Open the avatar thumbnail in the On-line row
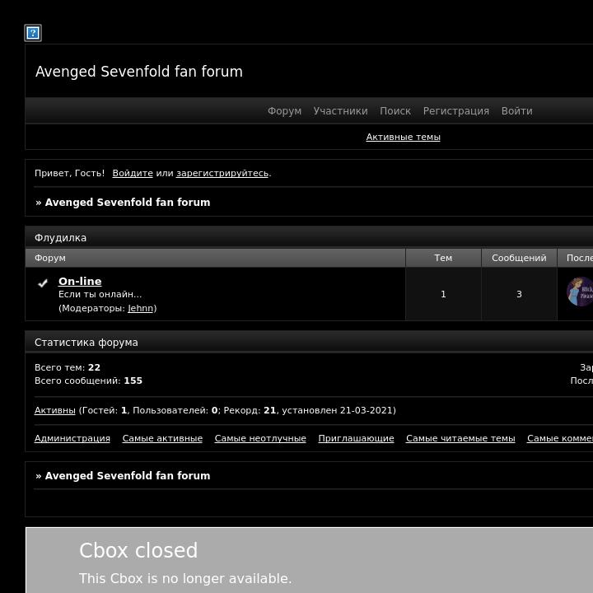Image resolution: width=593 pixels, height=593 pixels. [x=580, y=292]
